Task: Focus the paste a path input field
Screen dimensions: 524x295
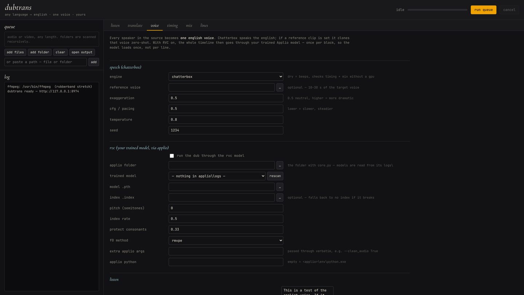Action: 45,62
